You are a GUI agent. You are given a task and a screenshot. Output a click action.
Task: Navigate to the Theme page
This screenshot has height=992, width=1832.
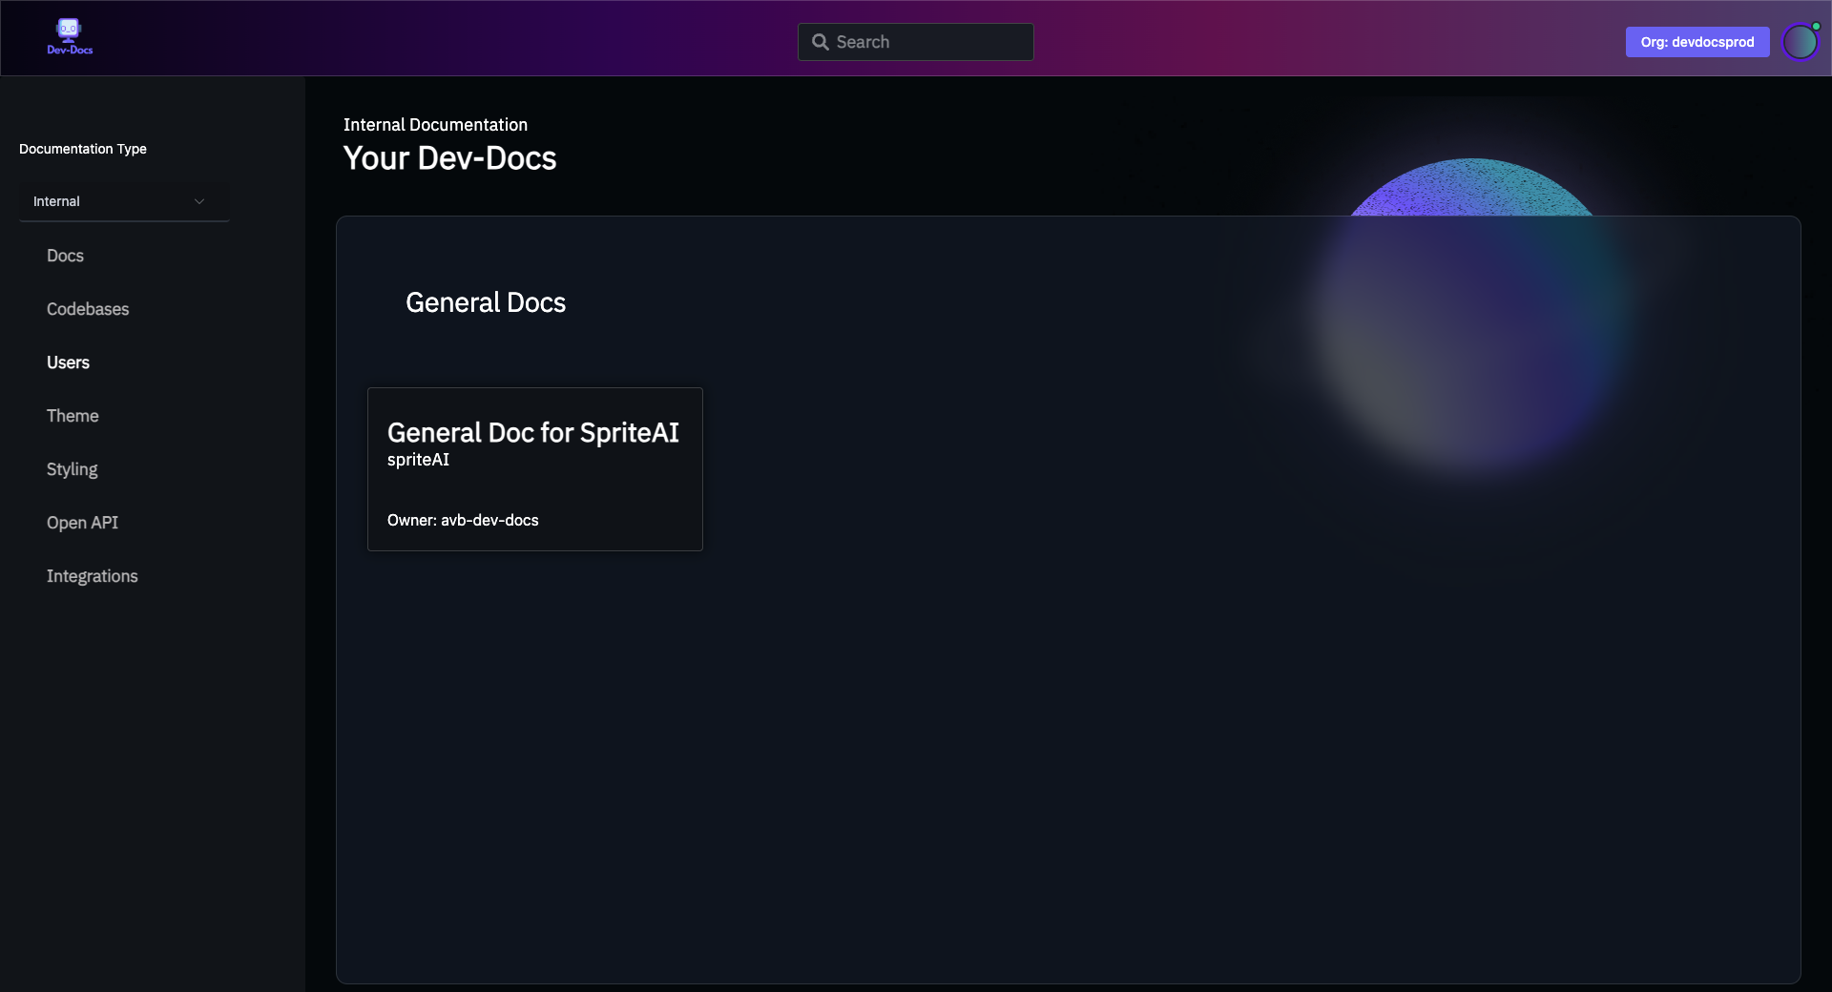click(73, 416)
